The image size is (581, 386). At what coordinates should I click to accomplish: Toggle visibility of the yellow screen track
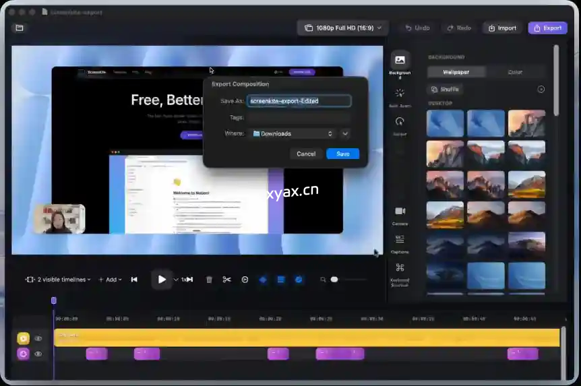point(38,339)
